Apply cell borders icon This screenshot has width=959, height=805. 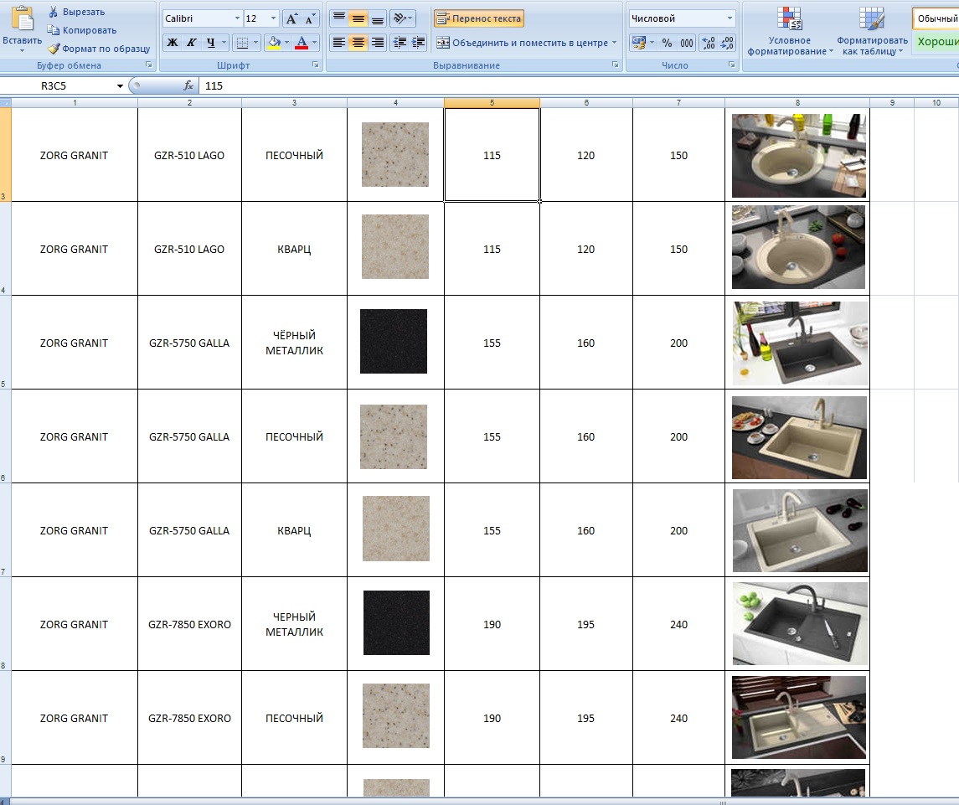pyautogui.click(x=242, y=42)
